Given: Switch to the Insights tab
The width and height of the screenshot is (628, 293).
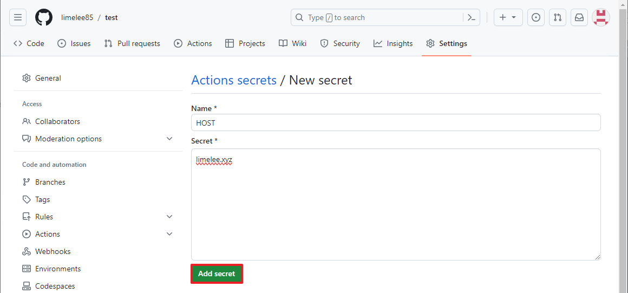Looking at the screenshot, I should coord(393,43).
